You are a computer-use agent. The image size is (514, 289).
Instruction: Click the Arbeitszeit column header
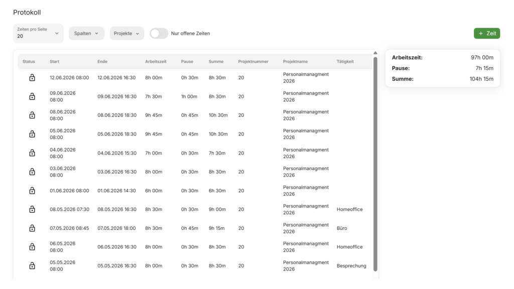[x=156, y=62]
